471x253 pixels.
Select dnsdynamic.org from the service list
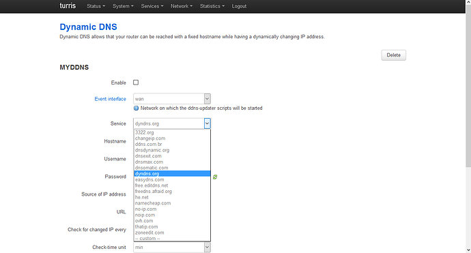point(172,150)
